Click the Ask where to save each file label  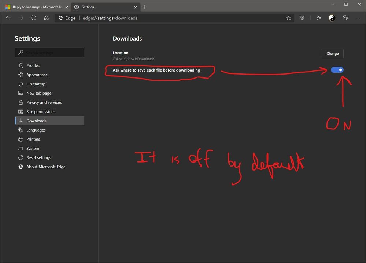tap(156, 70)
